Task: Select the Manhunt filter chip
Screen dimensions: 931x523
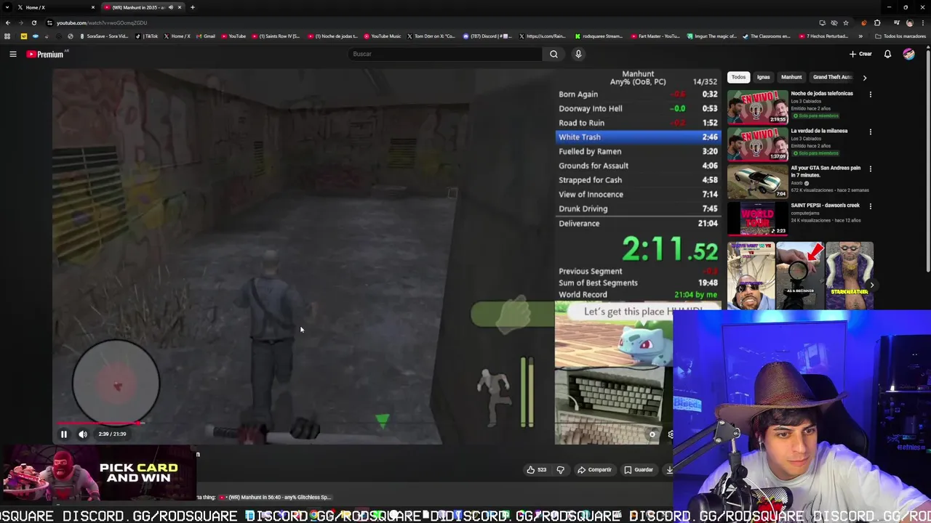Action: tap(791, 77)
